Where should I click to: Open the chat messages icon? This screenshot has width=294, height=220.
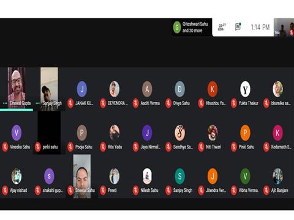pyautogui.click(x=238, y=27)
